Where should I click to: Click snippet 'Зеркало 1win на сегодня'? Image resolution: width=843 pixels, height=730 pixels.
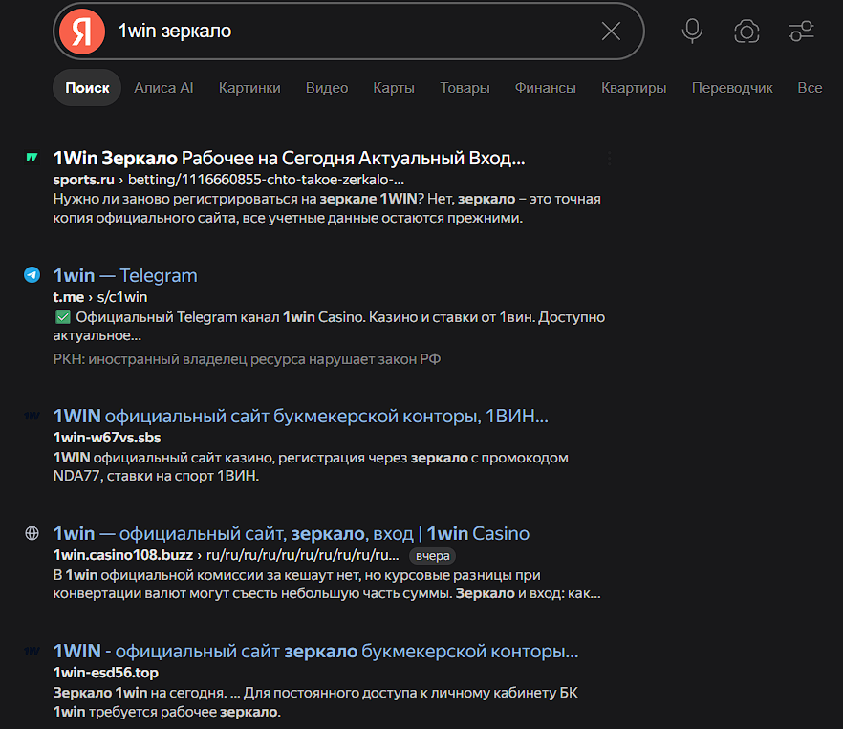[315, 702]
